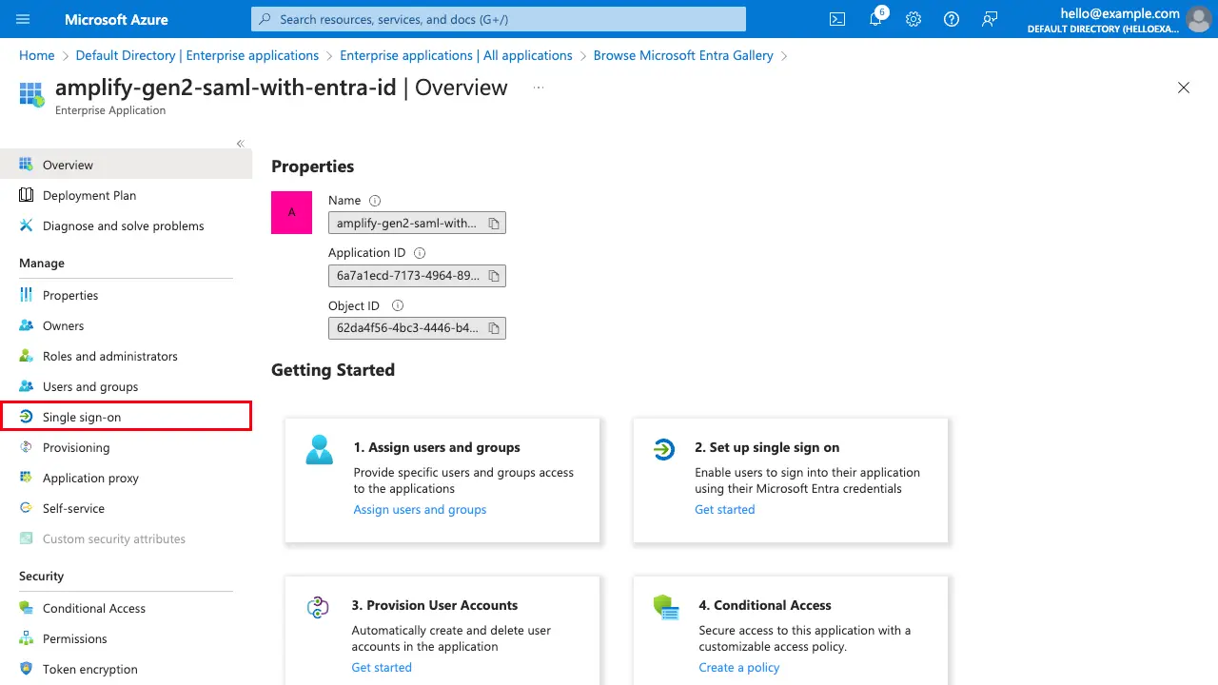Open Enterprise applications All applications breadcrumb

click(x=456, y=55)
